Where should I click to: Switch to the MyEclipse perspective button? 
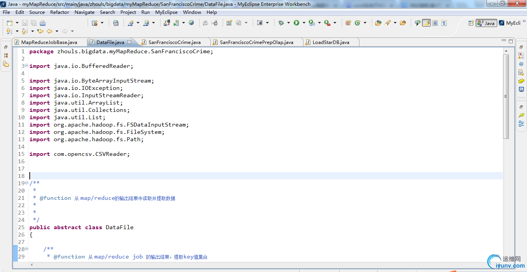point(510,23)
